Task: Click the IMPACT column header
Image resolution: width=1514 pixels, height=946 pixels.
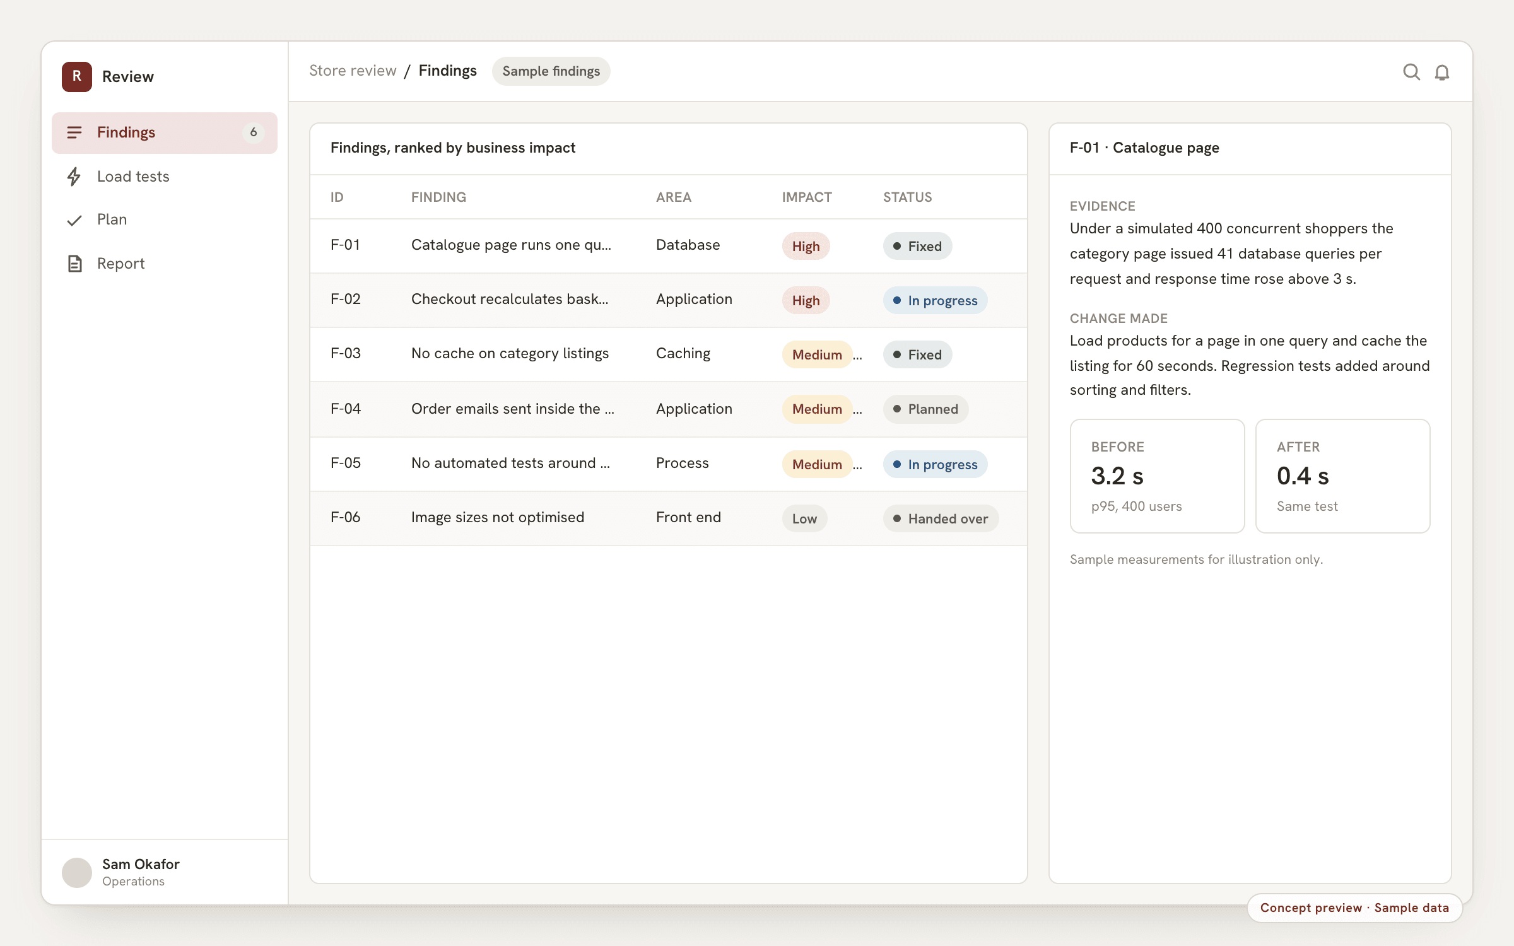Action: (807, 197)
